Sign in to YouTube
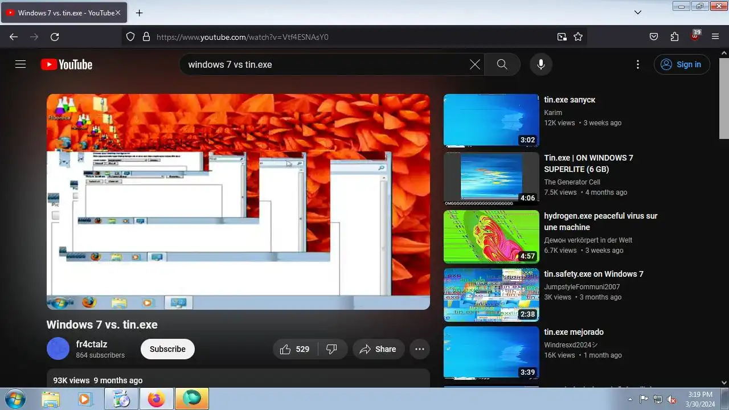This screenshot has width=729, height=410. click(x=682, y=64)
